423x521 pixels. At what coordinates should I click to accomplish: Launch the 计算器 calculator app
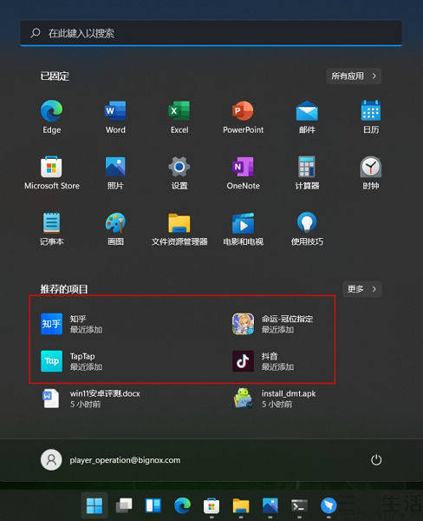coord(307,173)
